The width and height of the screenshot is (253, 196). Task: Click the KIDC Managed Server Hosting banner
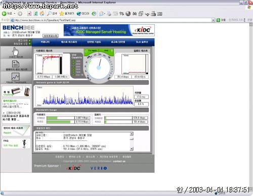point(109,30)
